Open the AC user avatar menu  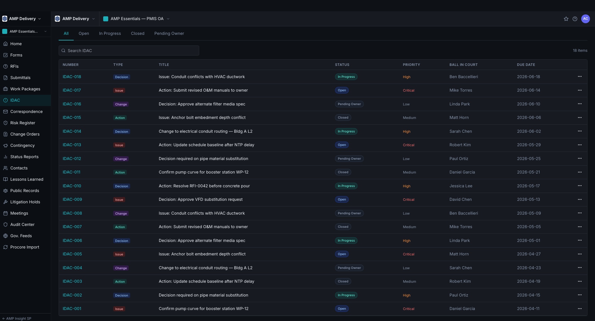coord(586,19)
